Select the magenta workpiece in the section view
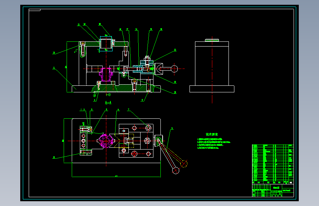Screen dimensions: 319x206 (x=106, y=74)
